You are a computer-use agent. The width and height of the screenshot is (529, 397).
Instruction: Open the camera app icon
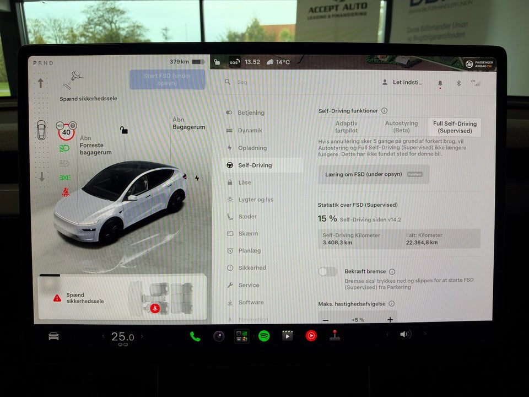tap(219, 336)
